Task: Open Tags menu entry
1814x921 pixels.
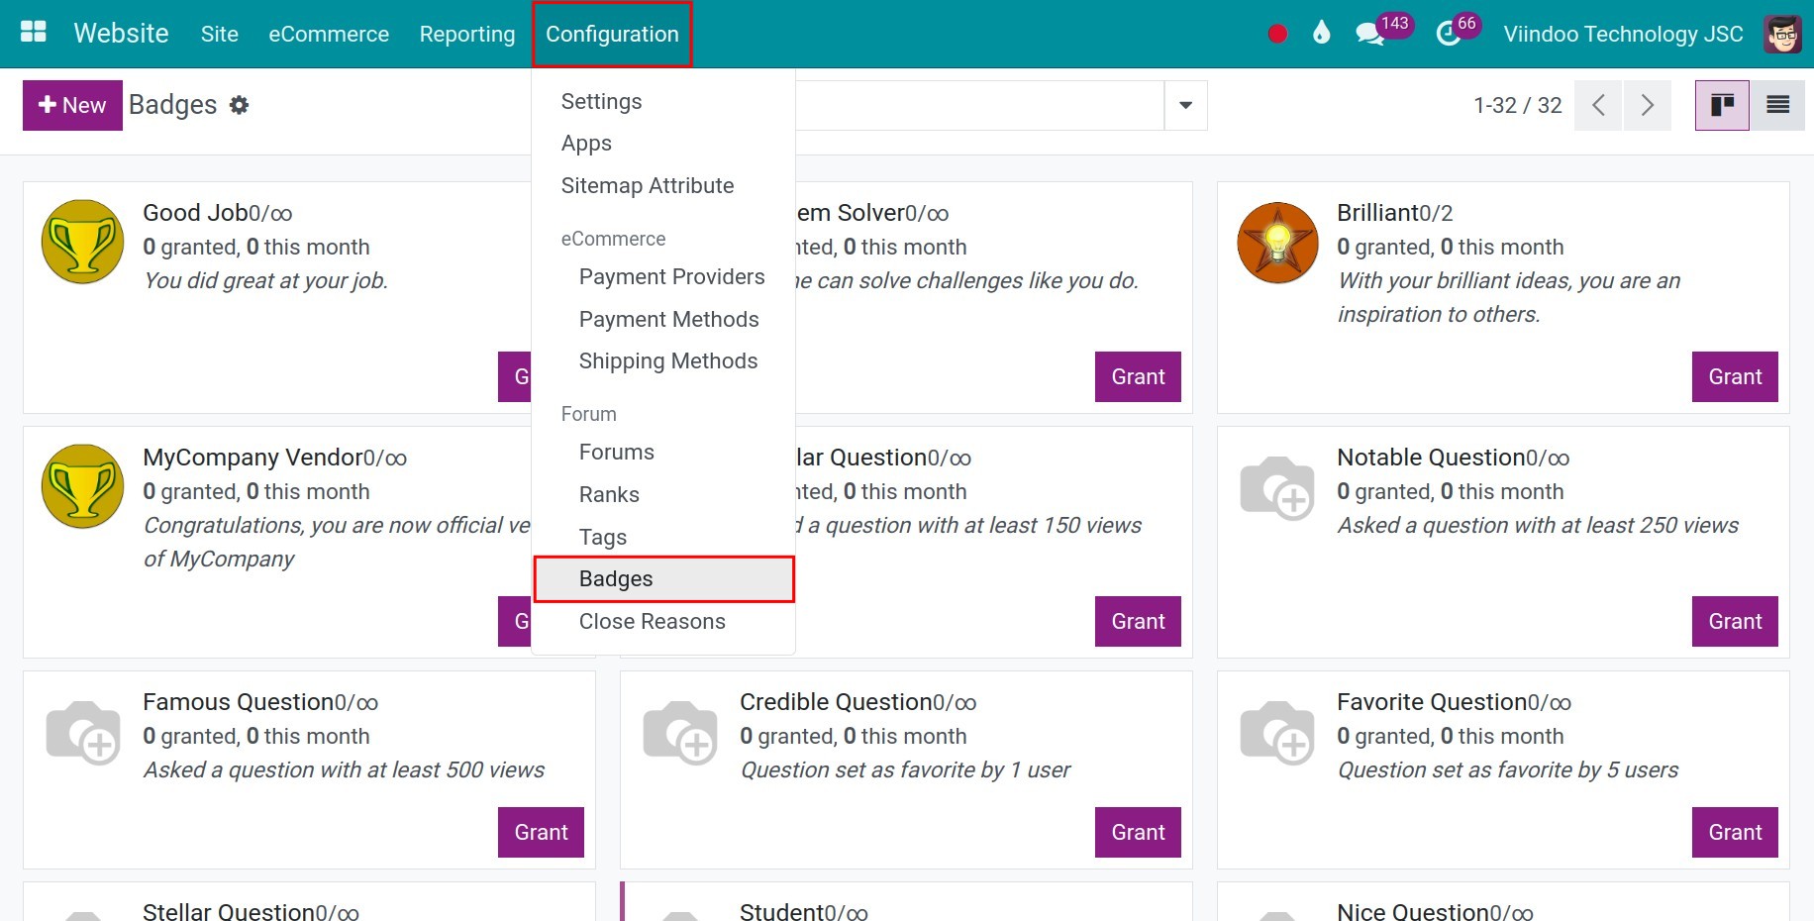Action: click(x=663, y=537)
